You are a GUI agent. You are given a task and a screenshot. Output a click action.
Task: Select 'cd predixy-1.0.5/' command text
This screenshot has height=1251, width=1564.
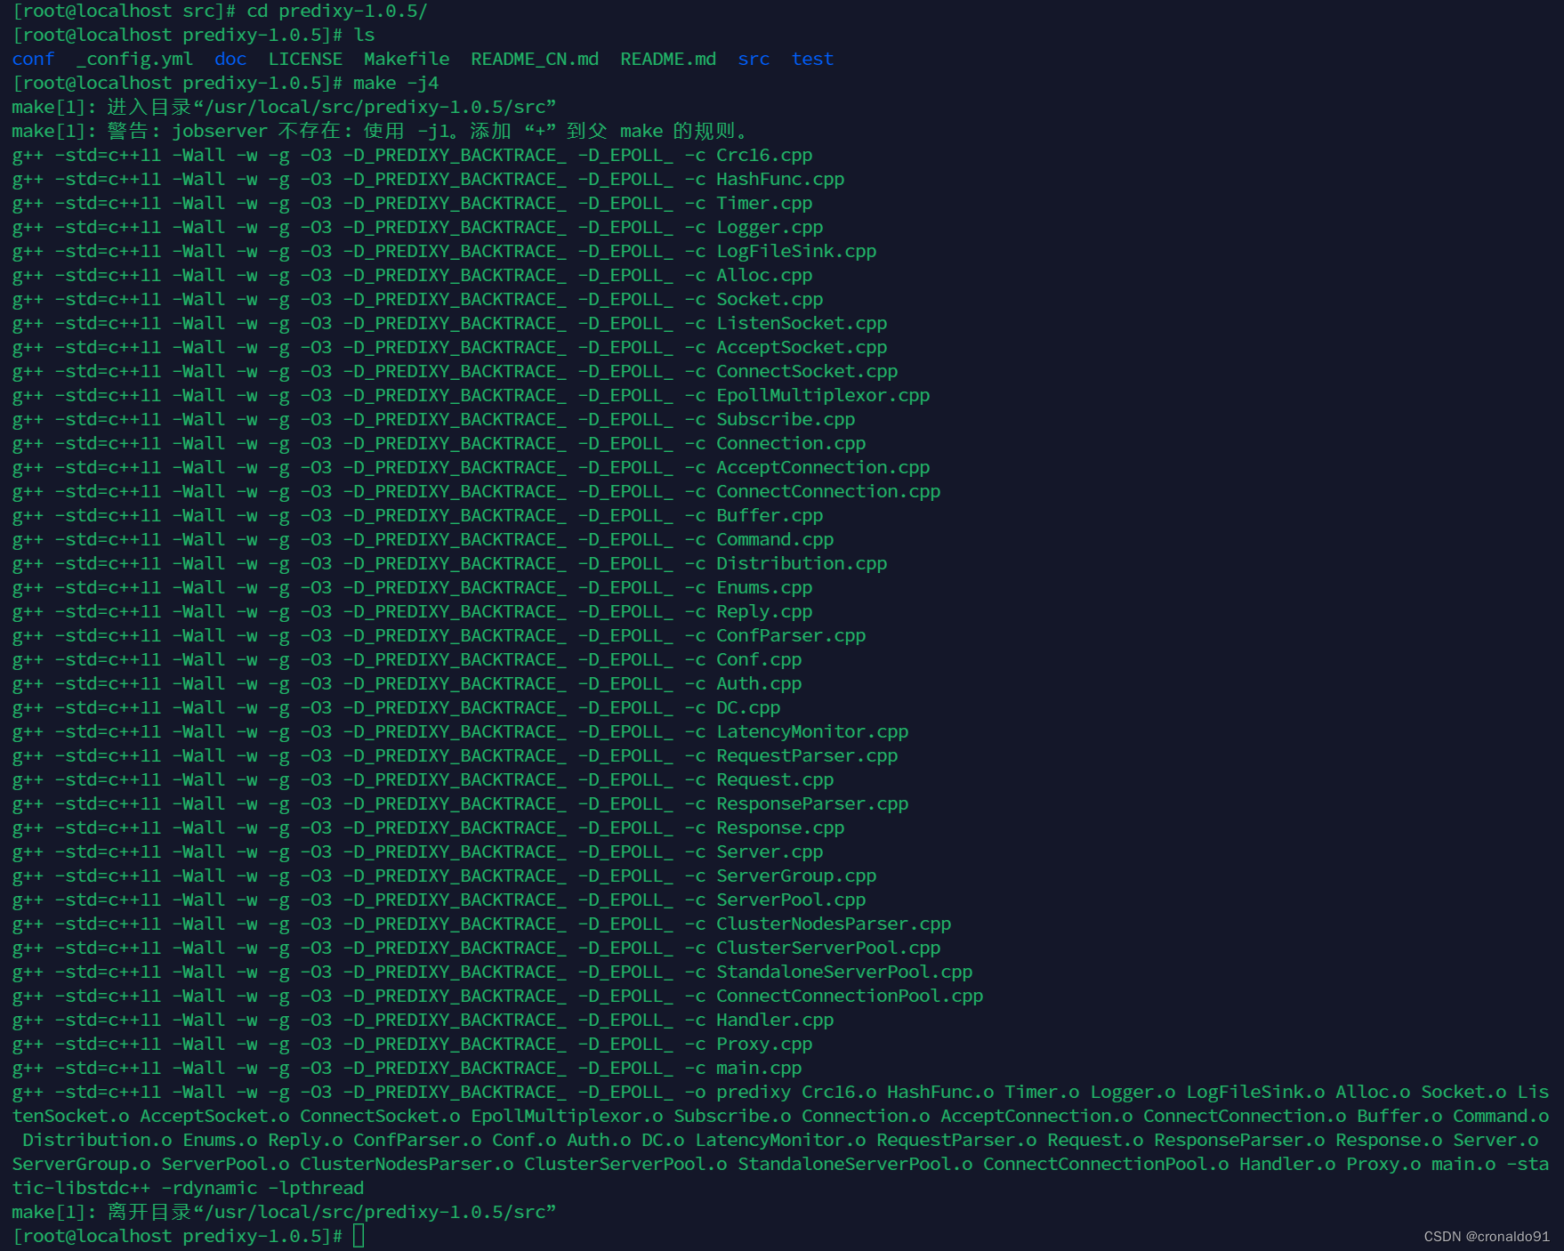[x=338, y=11]
